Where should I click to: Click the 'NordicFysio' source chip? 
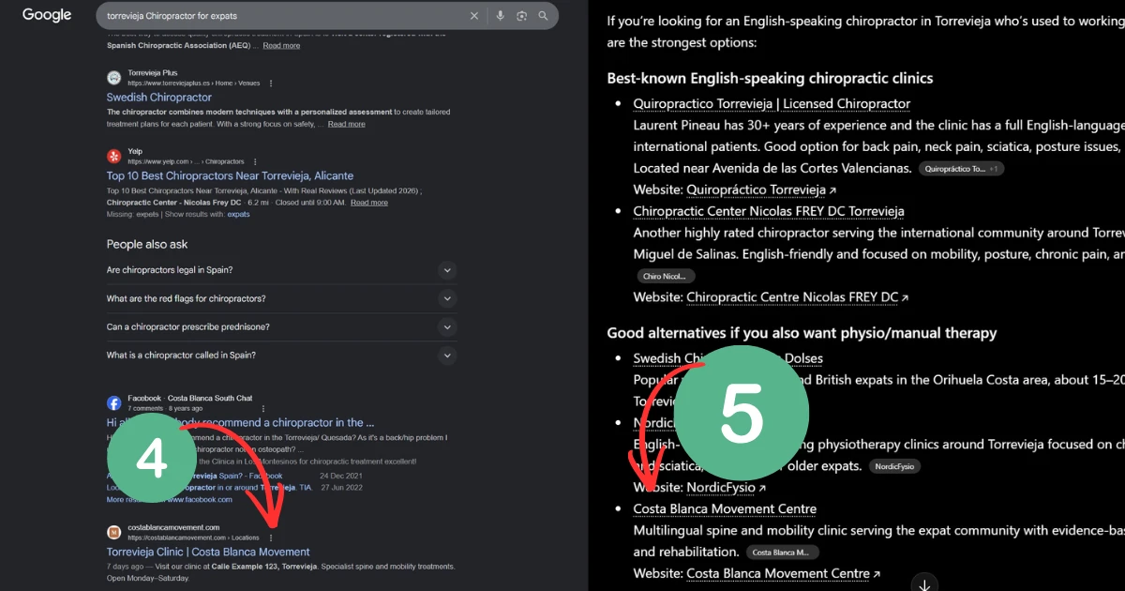(x=894, y=466)
